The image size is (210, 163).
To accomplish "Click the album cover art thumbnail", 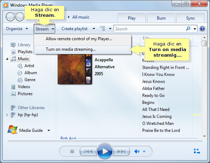I will click(75, 69).
